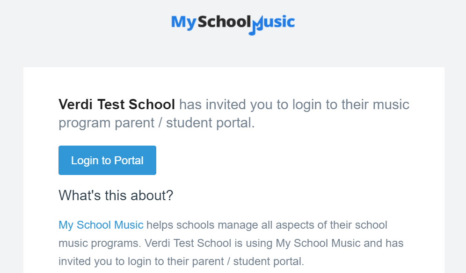Open the My School Music hyperlink
Screen dimensions: 466x273
coord(101,225)
